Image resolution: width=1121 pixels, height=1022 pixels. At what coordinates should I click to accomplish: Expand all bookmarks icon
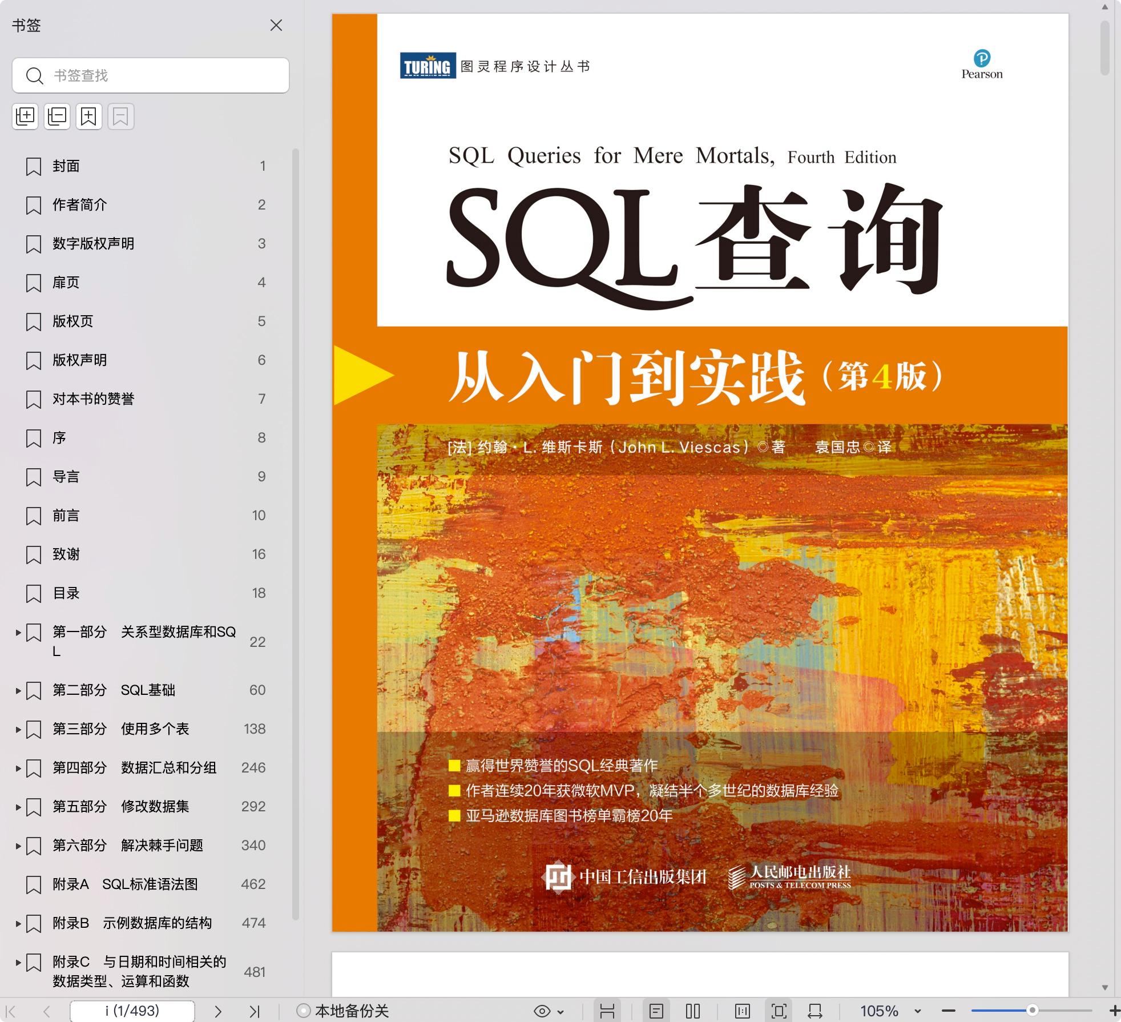click(x=25, y=116)
